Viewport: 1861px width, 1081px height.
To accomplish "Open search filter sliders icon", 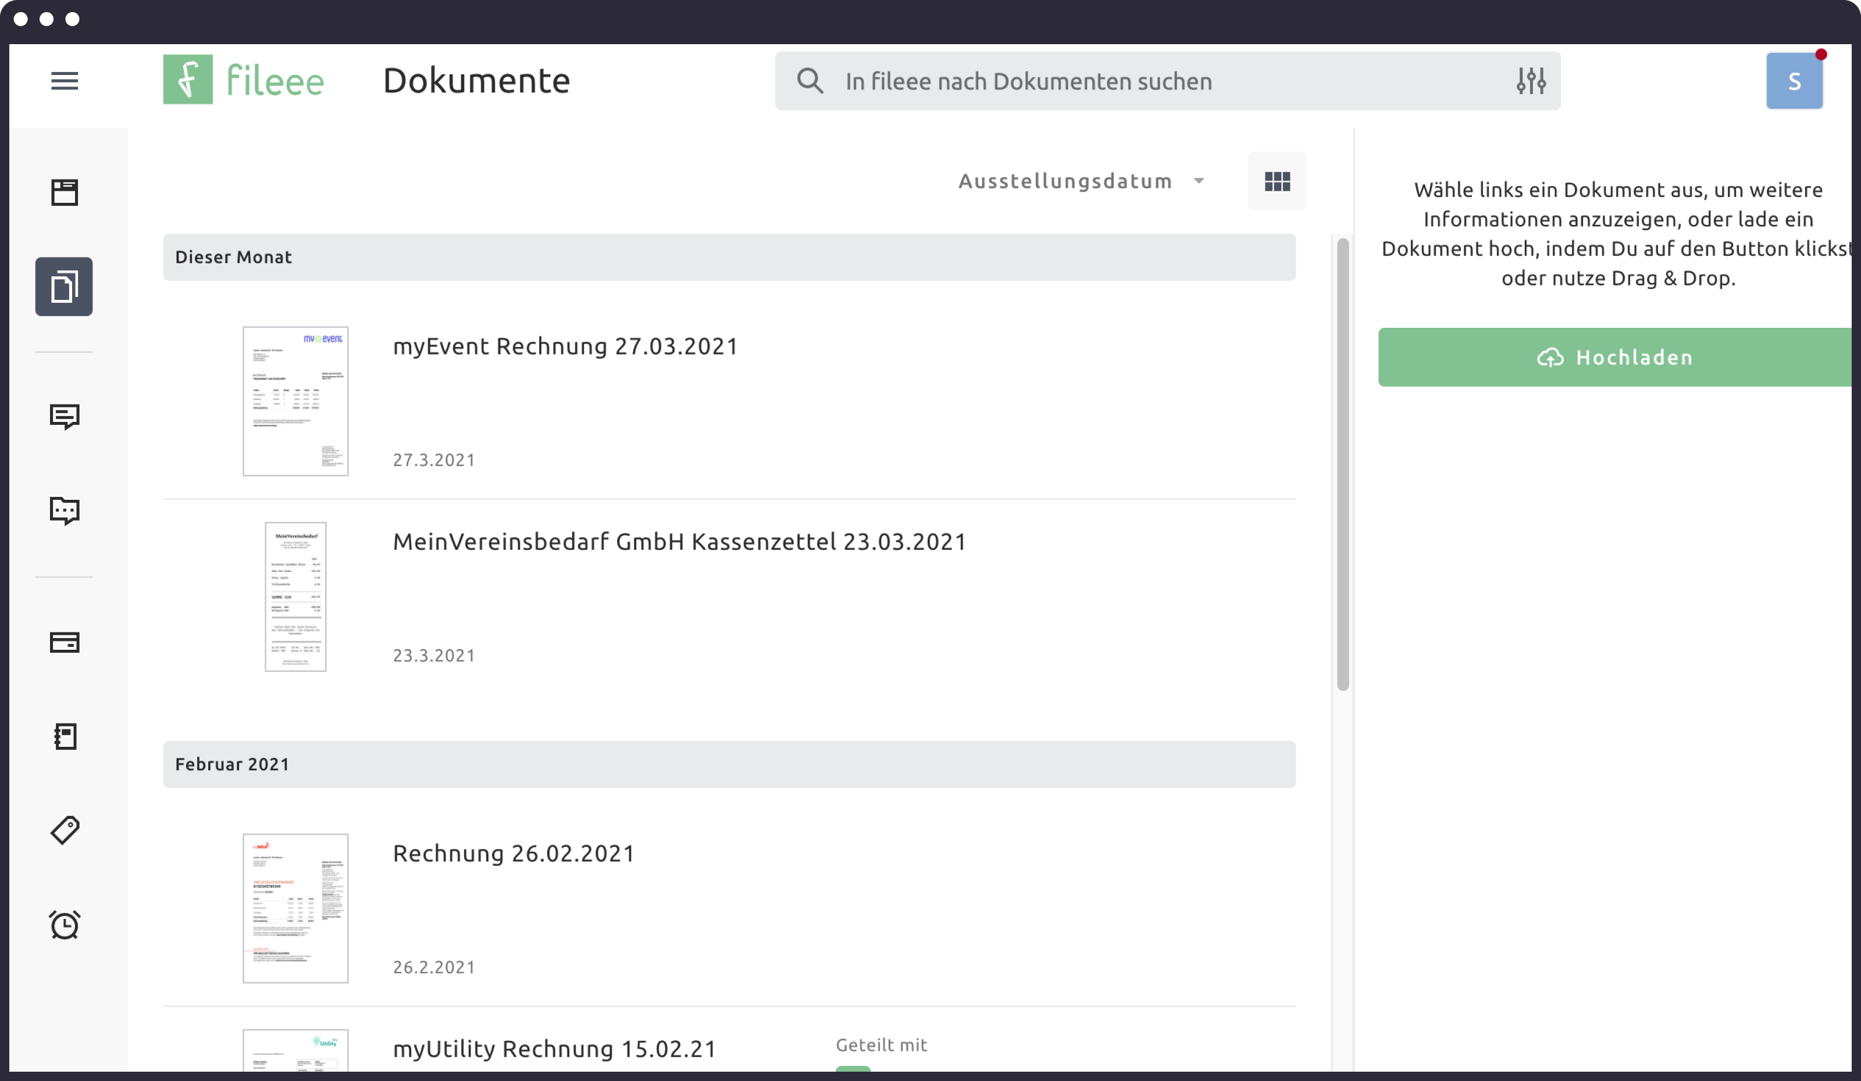I will (1531, 80).
